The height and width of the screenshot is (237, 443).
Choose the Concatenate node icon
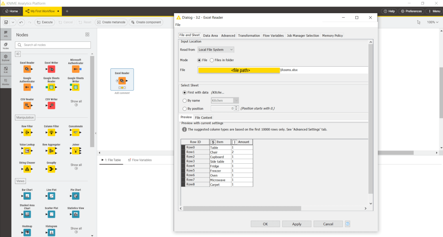(x=76, y=133)
